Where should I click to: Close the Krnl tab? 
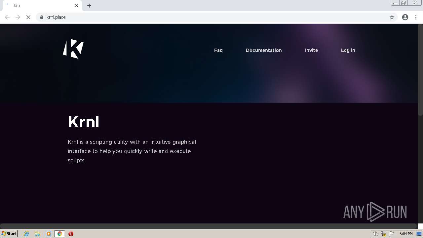(x=77, y=6)
